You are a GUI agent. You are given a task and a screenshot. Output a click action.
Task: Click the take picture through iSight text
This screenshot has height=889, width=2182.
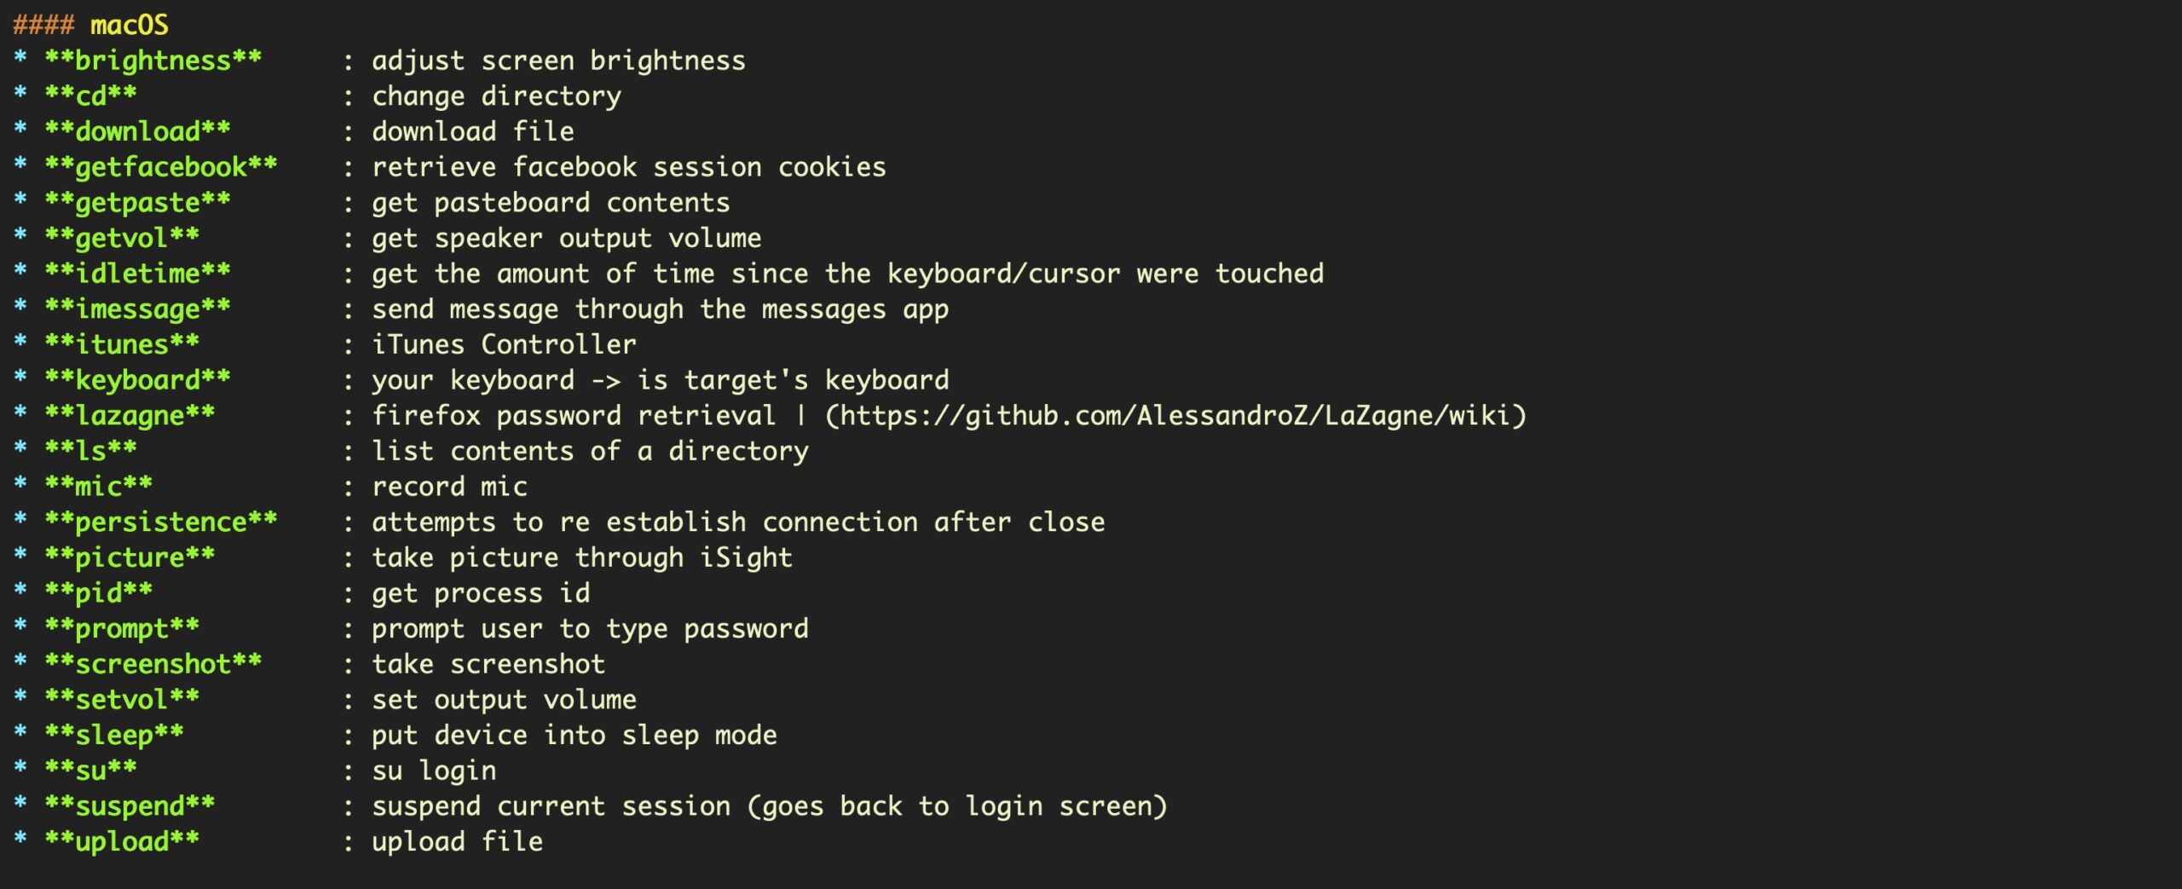582,557
